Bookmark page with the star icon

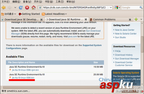pyautogui.click(x=108, y=7)
